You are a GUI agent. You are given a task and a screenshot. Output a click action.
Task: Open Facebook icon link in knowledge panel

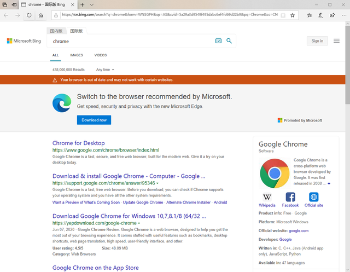[x=290, y=200]
